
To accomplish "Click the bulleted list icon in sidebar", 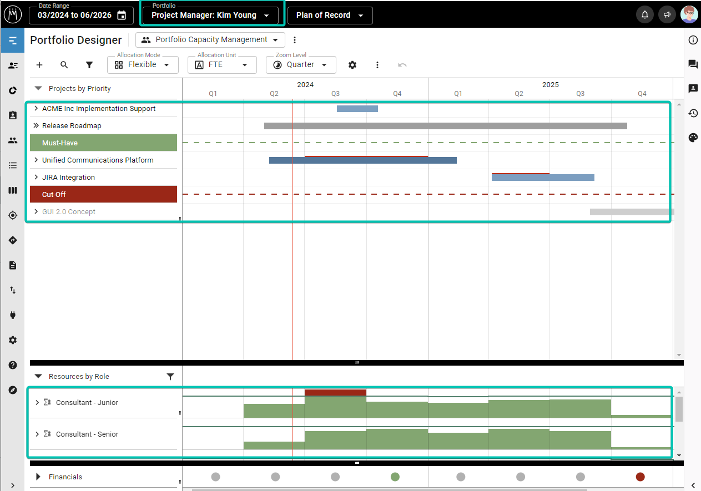I will point(12,165).
